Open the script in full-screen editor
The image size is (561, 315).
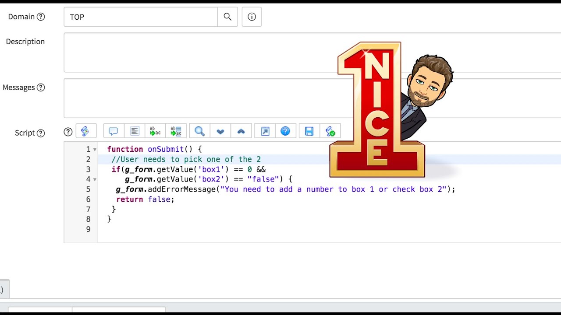pyautogui.click(x=264, y=131)
